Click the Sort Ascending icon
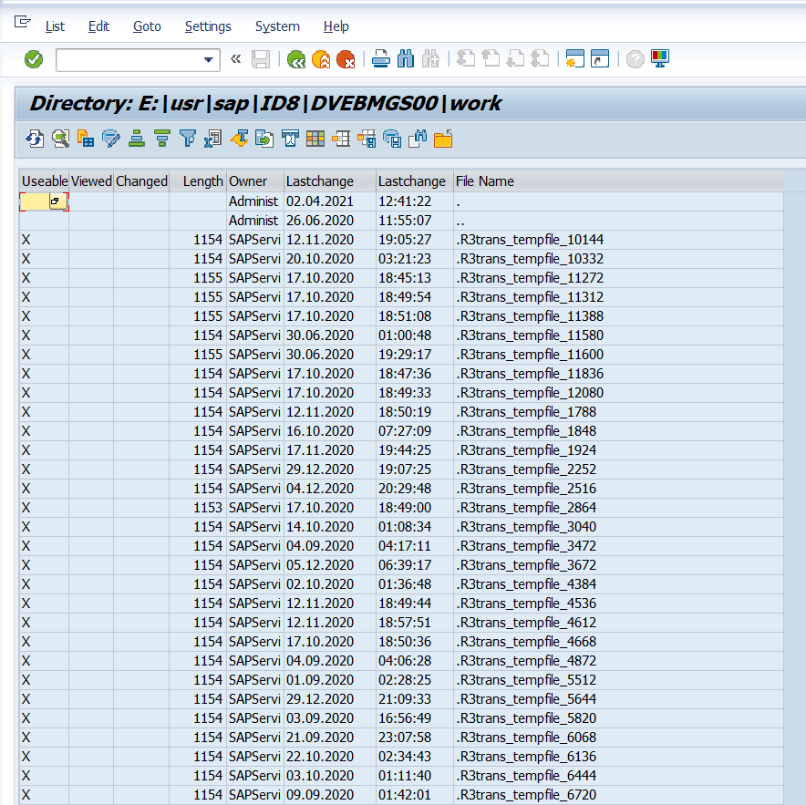806x805 pixels. pos(137,139)
